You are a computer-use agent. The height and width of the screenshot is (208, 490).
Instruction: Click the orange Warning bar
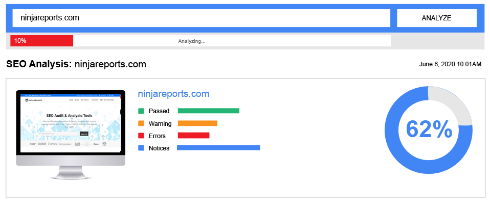(197, 123)
